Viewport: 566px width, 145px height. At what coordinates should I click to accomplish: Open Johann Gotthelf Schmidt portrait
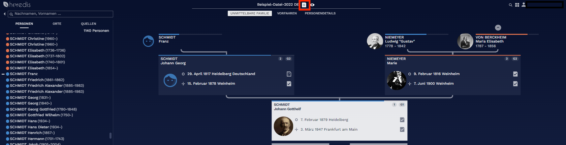283,126
